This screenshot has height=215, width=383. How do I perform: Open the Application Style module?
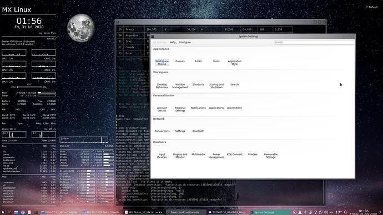pyautogui.click(x=234, y=63)
